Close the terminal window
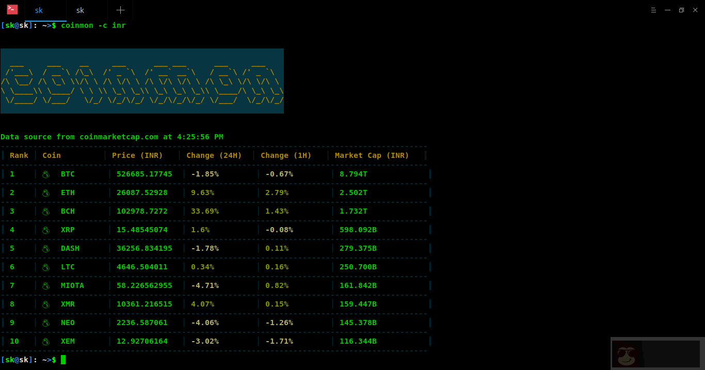The image size is (705, 370). point(695,10)
